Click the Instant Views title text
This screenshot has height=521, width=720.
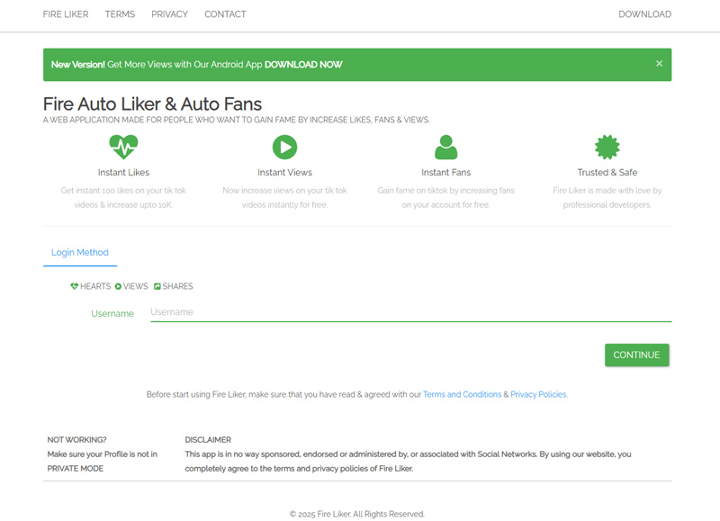pos(284,173)
